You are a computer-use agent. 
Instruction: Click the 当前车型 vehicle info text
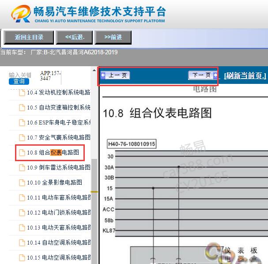click(59, 52)
